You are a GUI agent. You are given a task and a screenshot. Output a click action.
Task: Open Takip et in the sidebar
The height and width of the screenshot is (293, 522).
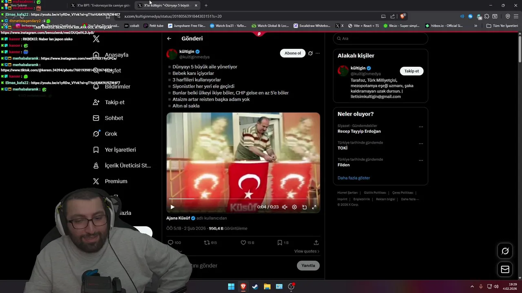[109, 103]
